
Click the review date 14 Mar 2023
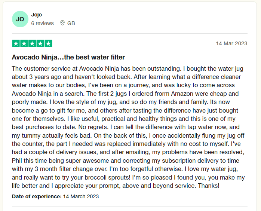[x=231, y=43]
